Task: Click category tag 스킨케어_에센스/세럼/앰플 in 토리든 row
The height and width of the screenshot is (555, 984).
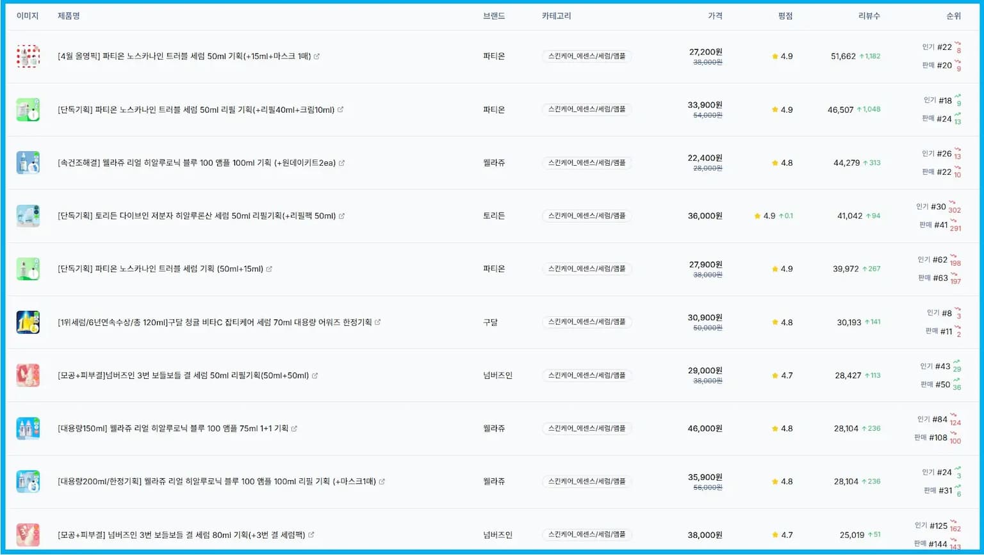Action: [587, 216]
